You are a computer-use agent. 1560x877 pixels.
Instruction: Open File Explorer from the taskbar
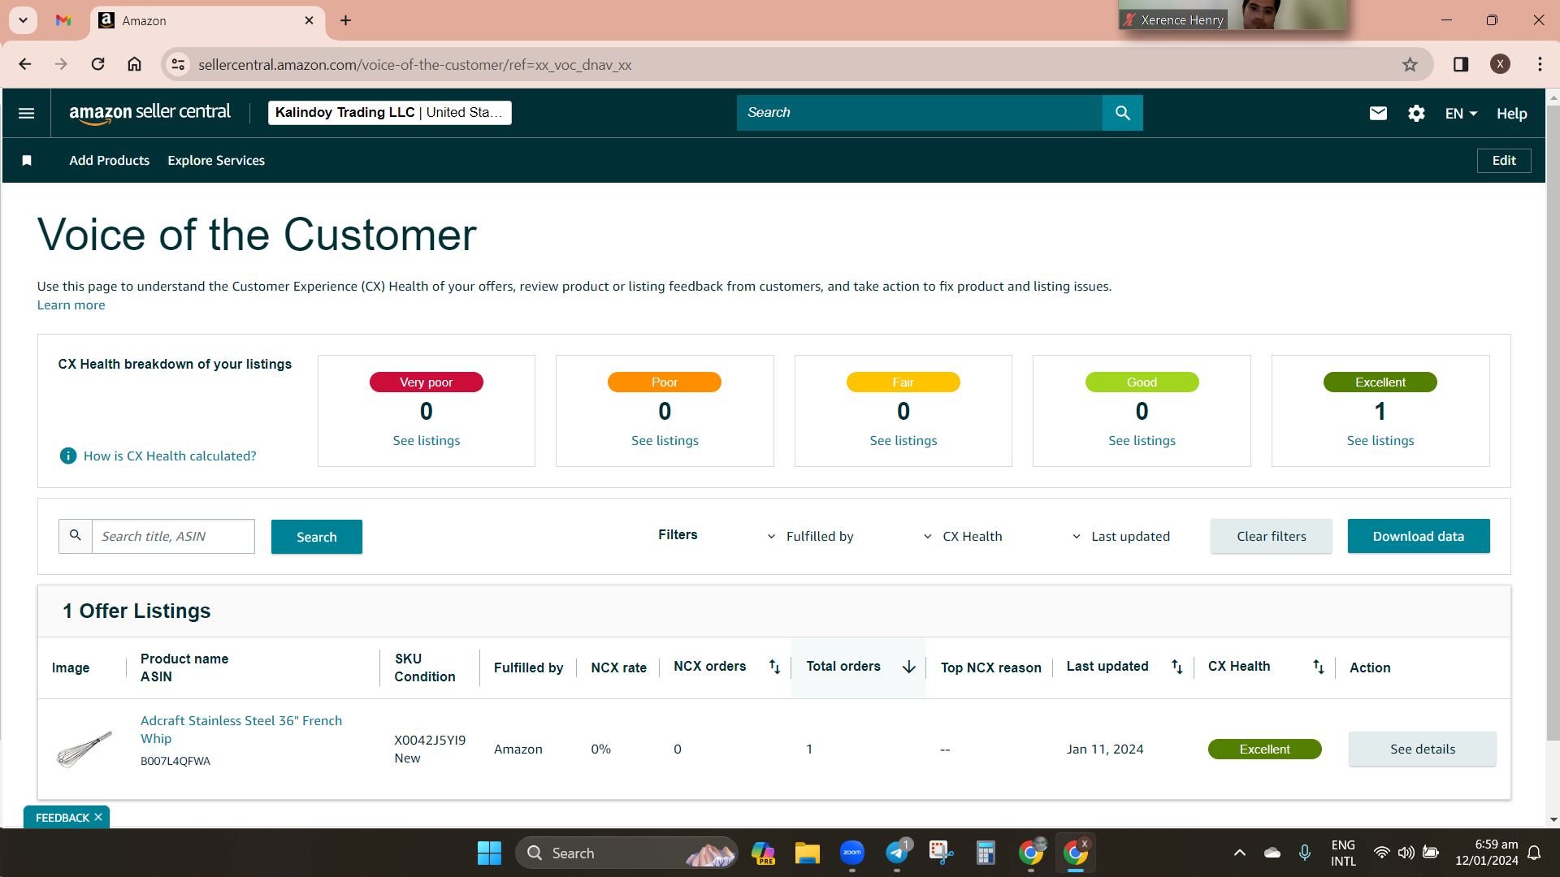click(807, 853)
